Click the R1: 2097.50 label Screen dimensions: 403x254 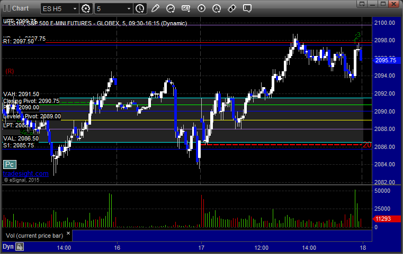(19, 41)
